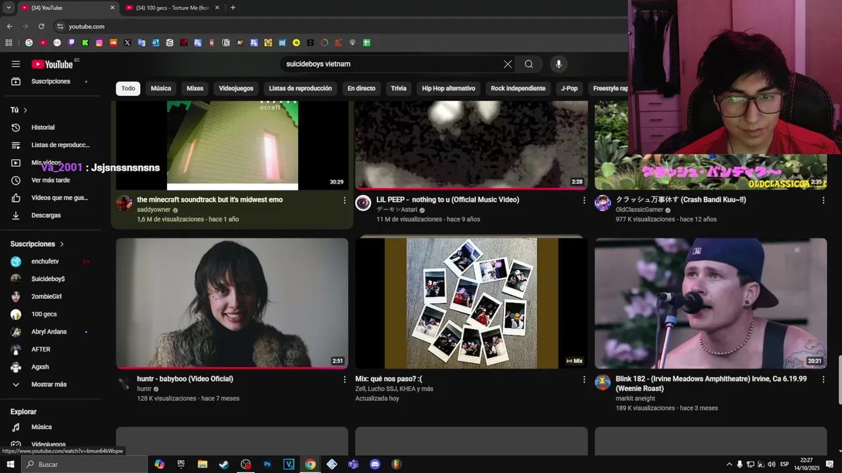Expand the Suscripciones heading chevron
The image size is (842, 473).
[x=62, y=244]
